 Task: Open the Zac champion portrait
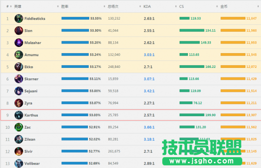(19, 127)
